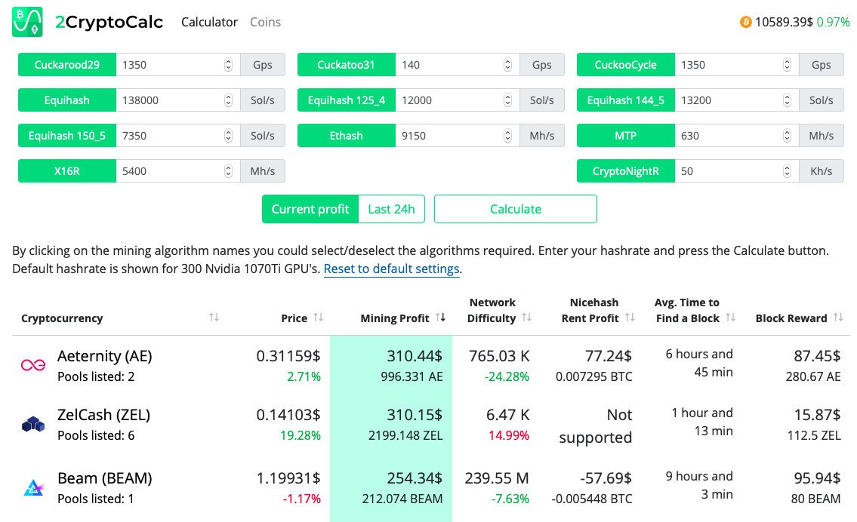Click the Aeternity coin logo
Viewport: 857px width, 522px height.
pyautogui.click(x=32, y=365)
